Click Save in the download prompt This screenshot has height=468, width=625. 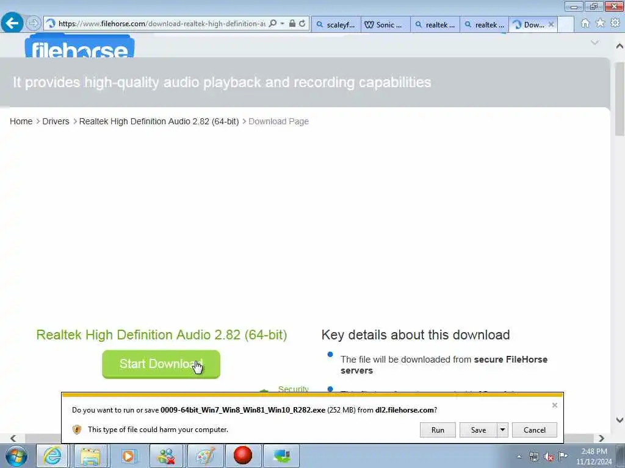pyautogui.click(x=479, y=430)
